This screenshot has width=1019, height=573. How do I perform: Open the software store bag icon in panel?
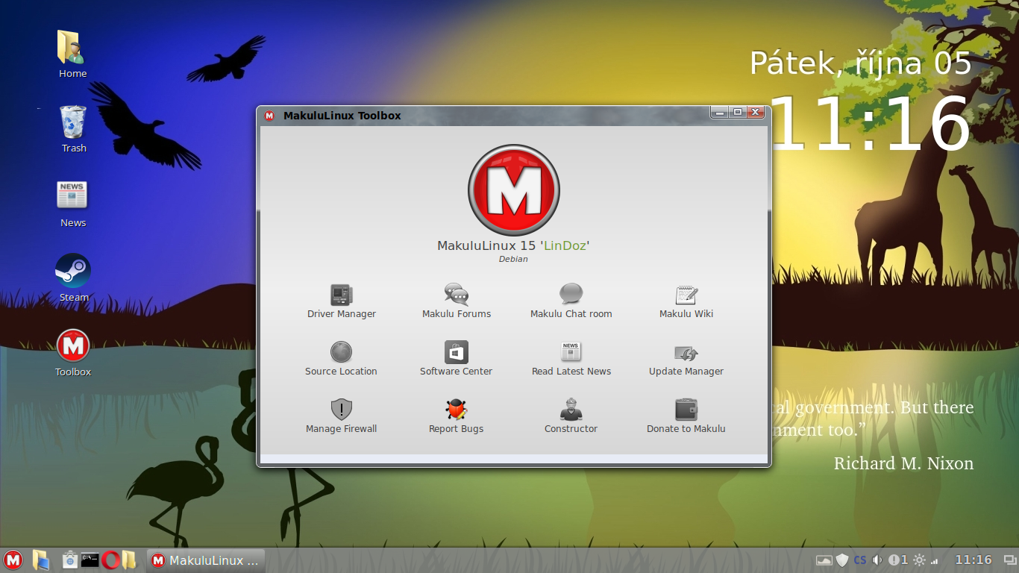point(69,560)
